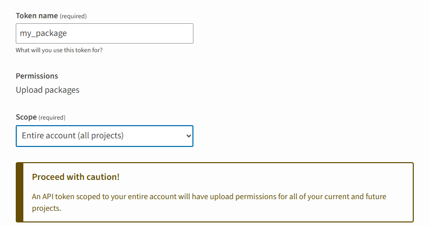Click "(required)" beside the Scope label
Screen dimensions: 429x226
(x=52, y=118)
